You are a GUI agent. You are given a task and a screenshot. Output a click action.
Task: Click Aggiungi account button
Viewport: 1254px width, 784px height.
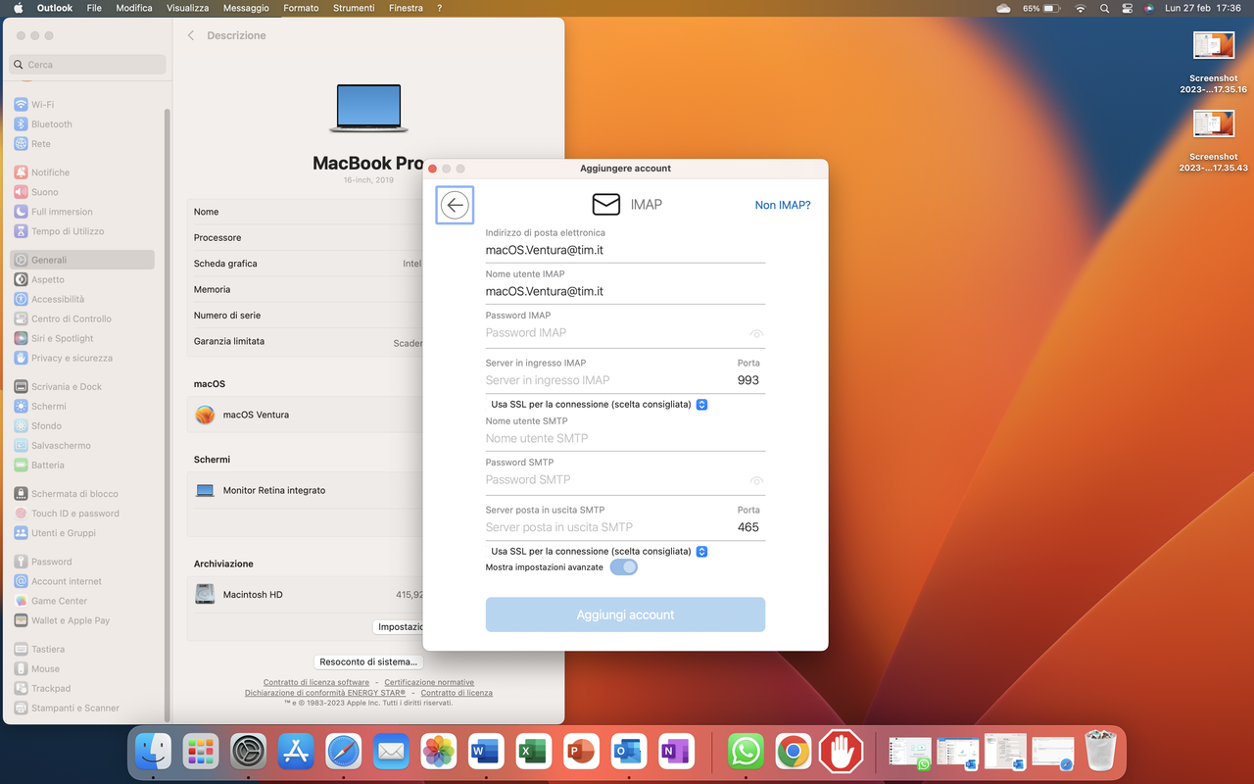pos(625,614)
